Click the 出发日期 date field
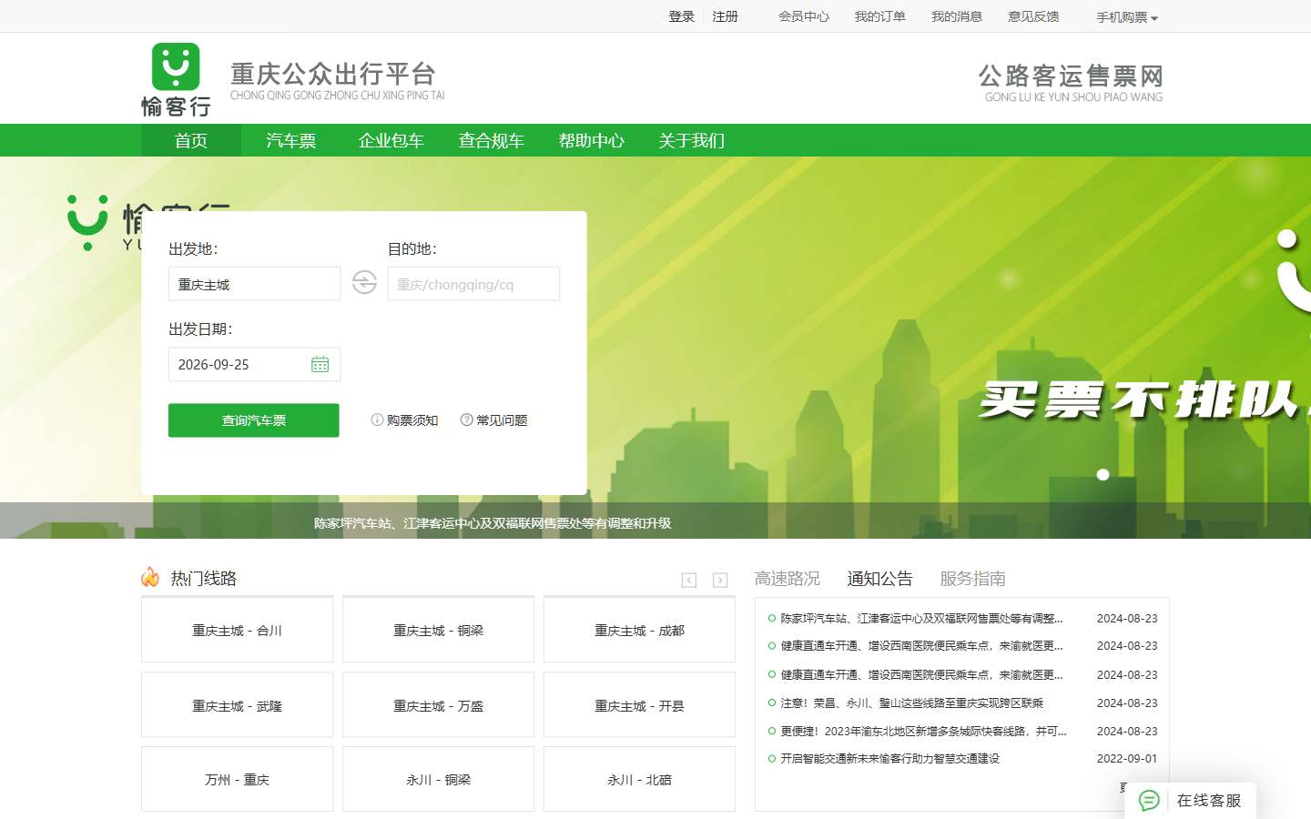The width and height of the screenshot is (1311, 819). click(254, 364)
